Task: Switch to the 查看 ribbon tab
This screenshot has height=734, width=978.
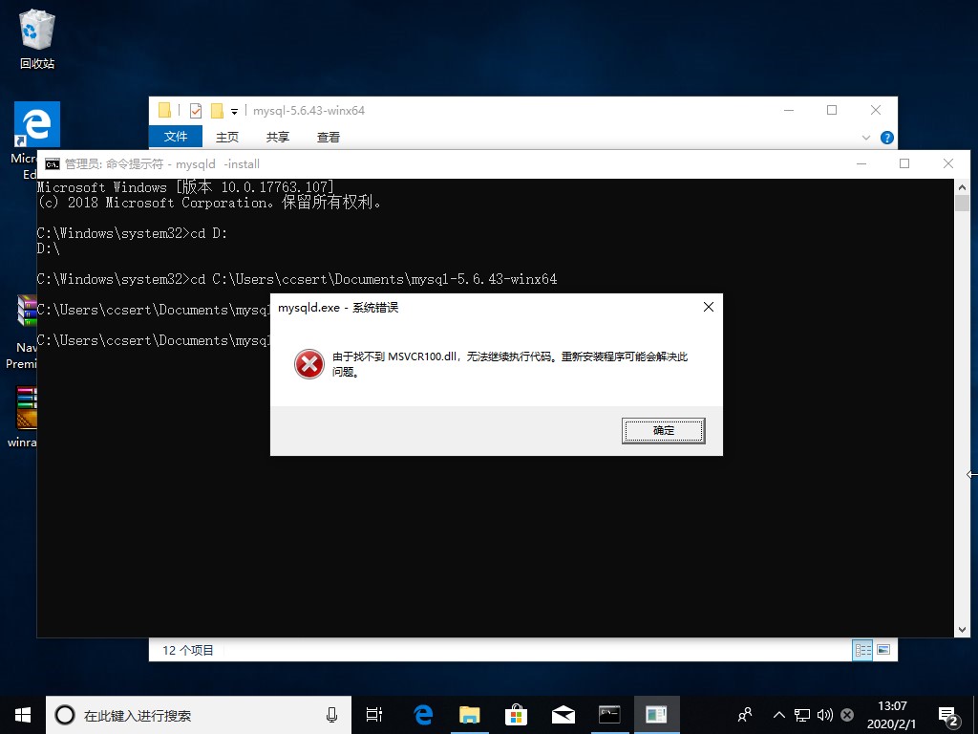Action: coord(329,137)
